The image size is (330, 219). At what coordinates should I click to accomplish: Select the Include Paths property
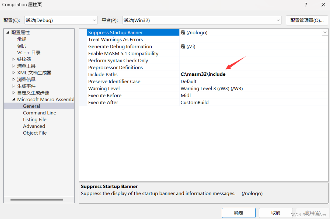coord(133,74)
